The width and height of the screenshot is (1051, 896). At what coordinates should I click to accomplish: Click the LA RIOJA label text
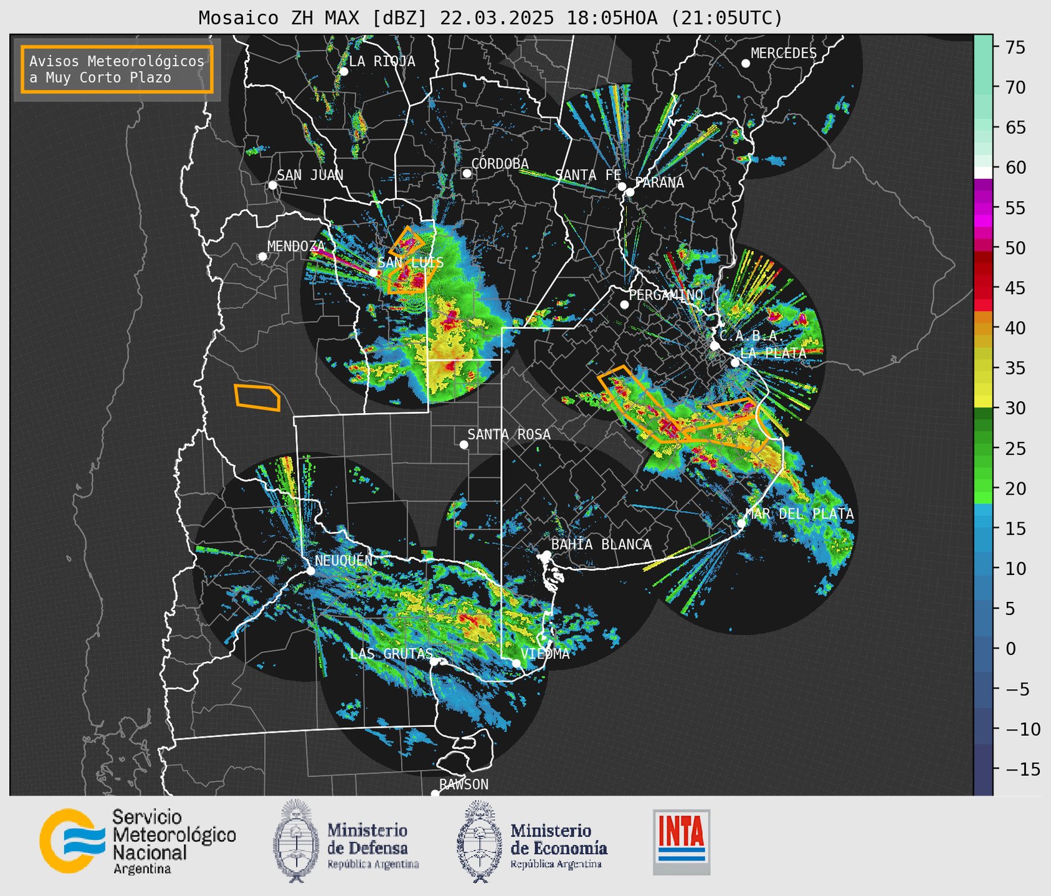point(382,61)
